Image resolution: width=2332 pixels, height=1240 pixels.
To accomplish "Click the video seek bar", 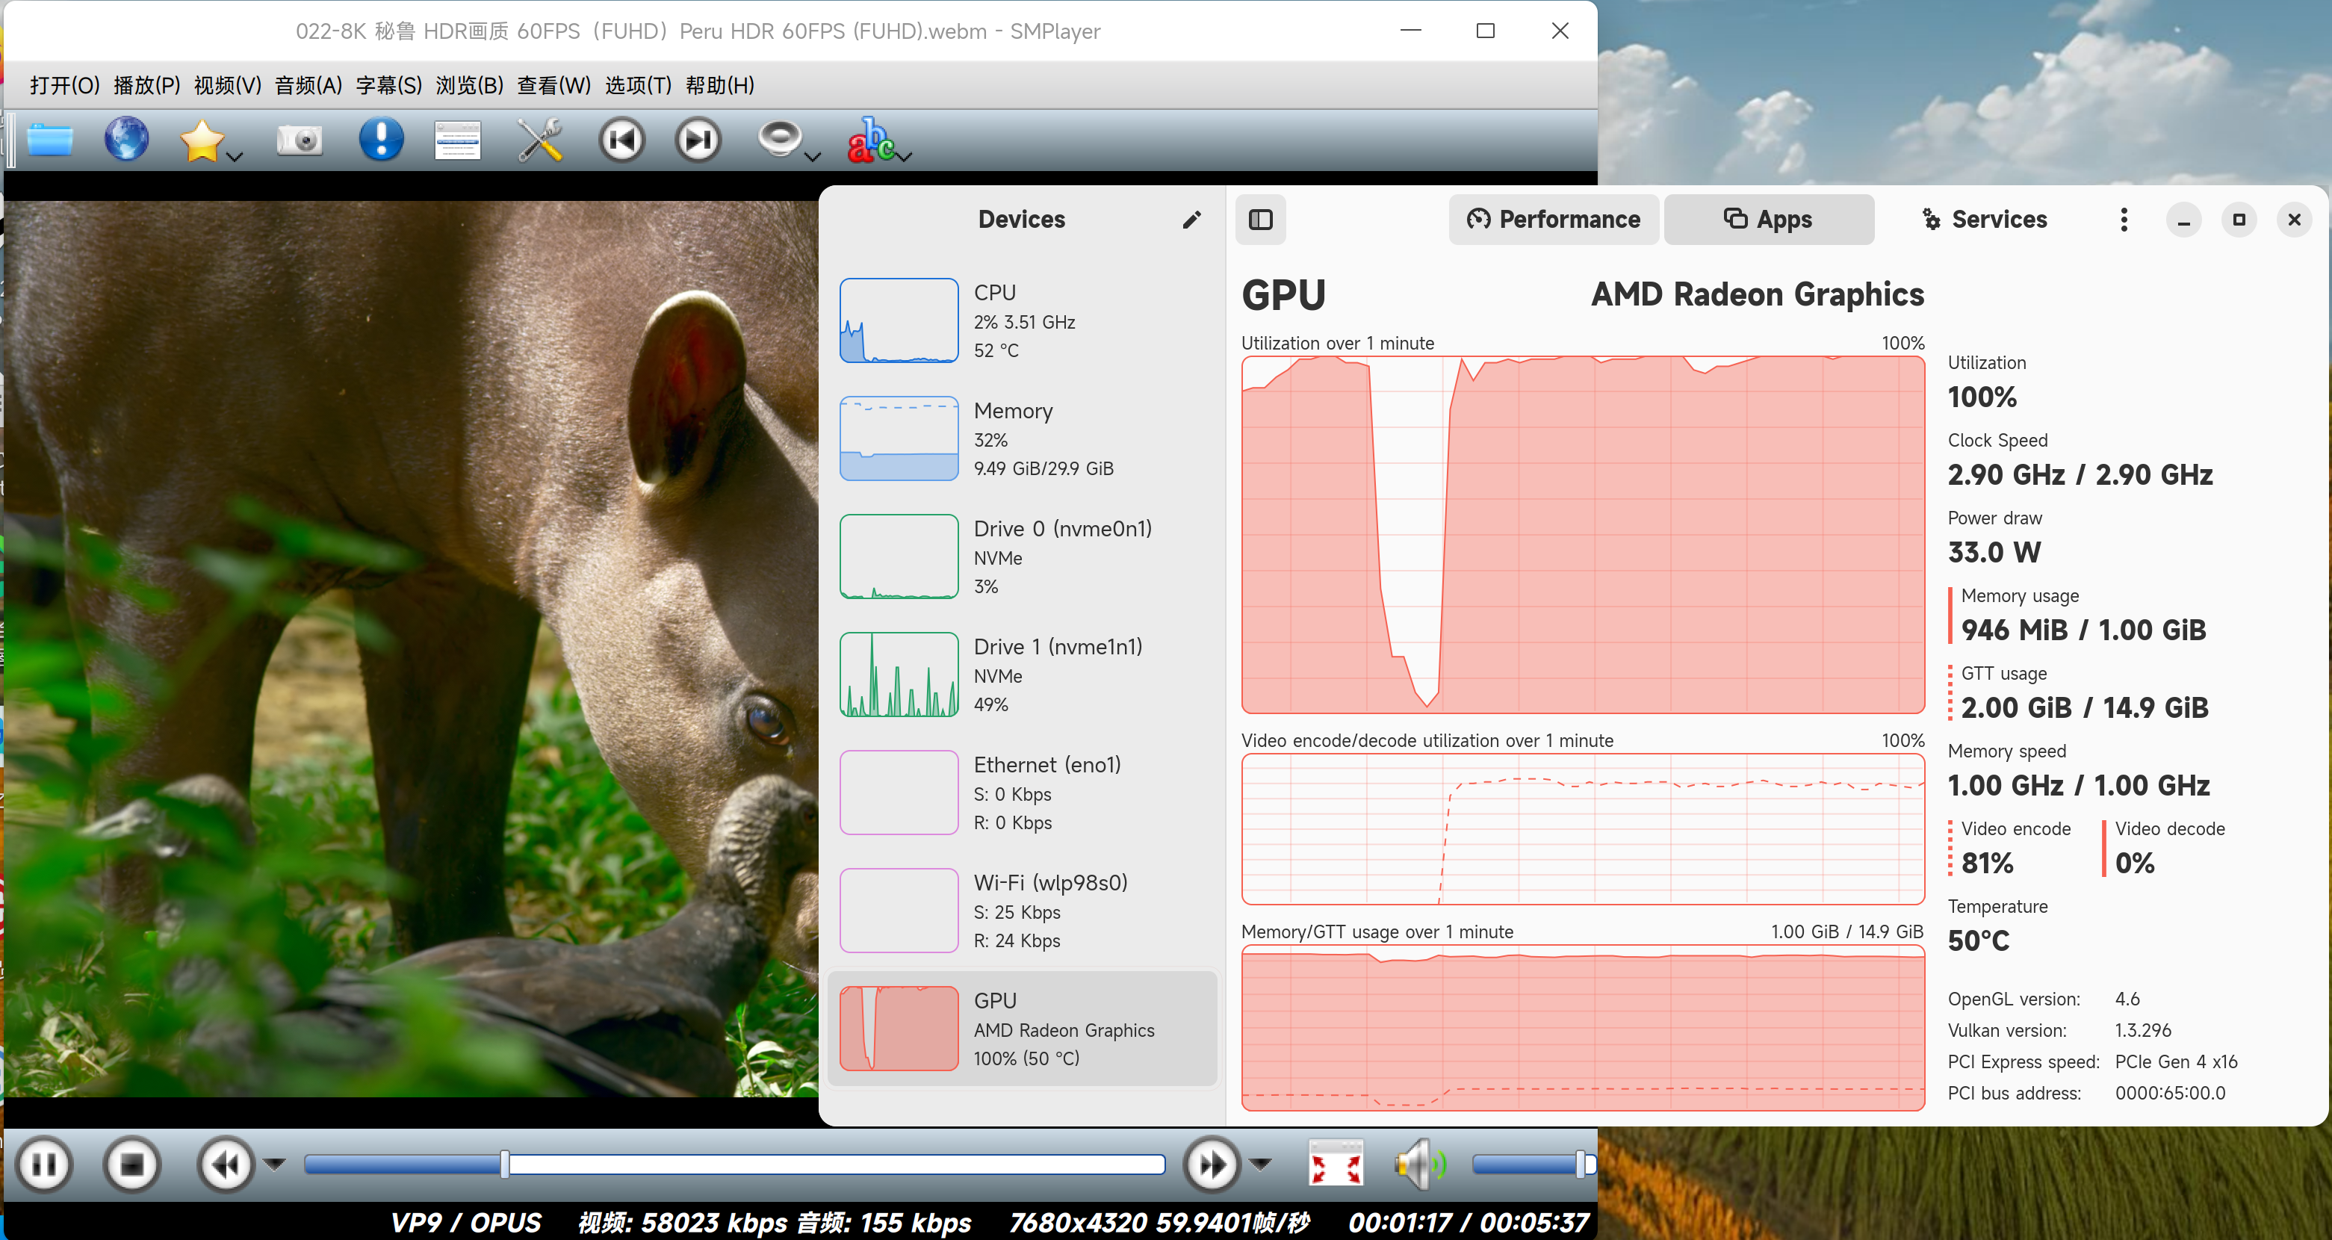I will coord(734,1164).
